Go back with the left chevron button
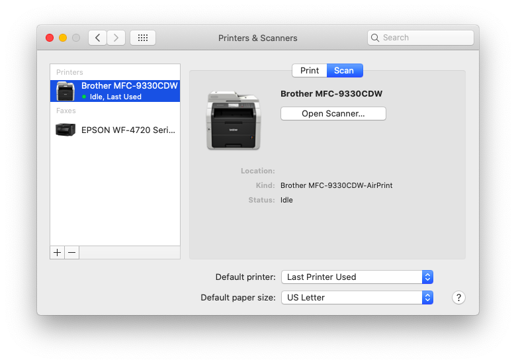Image resolution: width=516 pixels, height=364 pixels. [x=97, y=38]
